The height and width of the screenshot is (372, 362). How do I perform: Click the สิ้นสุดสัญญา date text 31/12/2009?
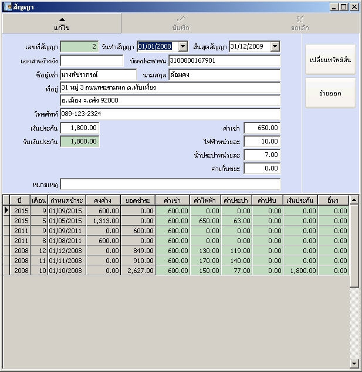click(x=246, y=46)
